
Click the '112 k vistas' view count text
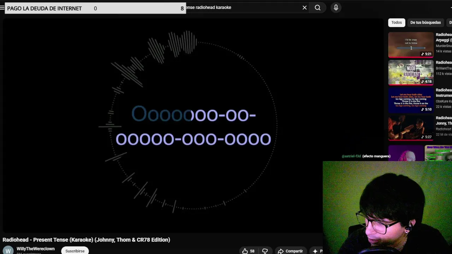click(x=444, y=74)
